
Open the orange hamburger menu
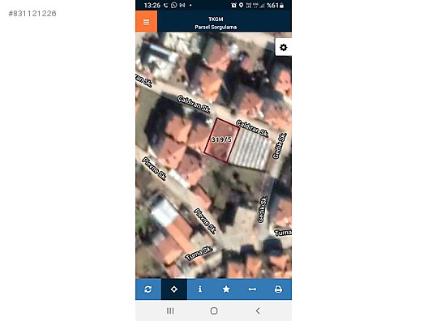[x=146, y=22]
